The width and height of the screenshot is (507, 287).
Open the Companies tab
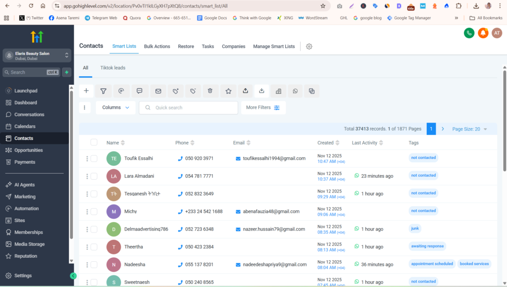click(234, 47)
